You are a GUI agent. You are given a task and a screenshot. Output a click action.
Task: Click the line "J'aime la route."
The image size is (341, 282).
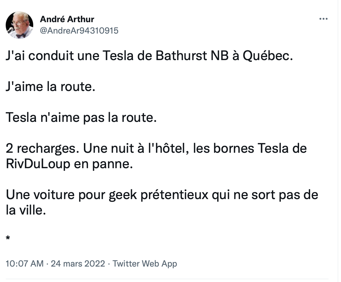click(50, 87)
